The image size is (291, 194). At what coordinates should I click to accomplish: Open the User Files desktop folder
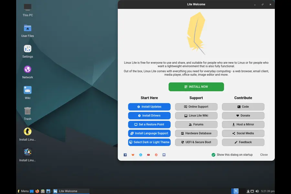coord(28,31)
